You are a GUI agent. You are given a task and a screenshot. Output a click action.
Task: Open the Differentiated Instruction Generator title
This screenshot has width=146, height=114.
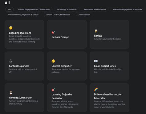[x=108, y=96]
